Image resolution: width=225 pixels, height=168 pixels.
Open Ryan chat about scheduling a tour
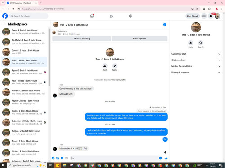[x=24, y=72]
